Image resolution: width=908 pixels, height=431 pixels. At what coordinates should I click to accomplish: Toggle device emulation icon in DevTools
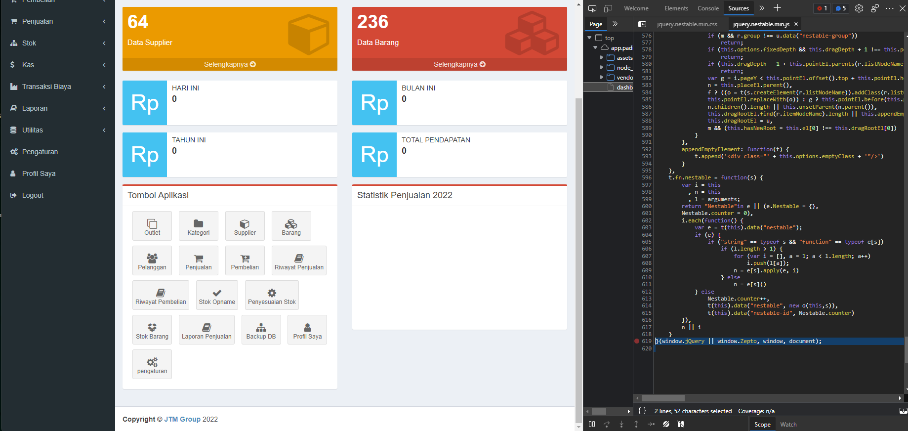point(608,8)
